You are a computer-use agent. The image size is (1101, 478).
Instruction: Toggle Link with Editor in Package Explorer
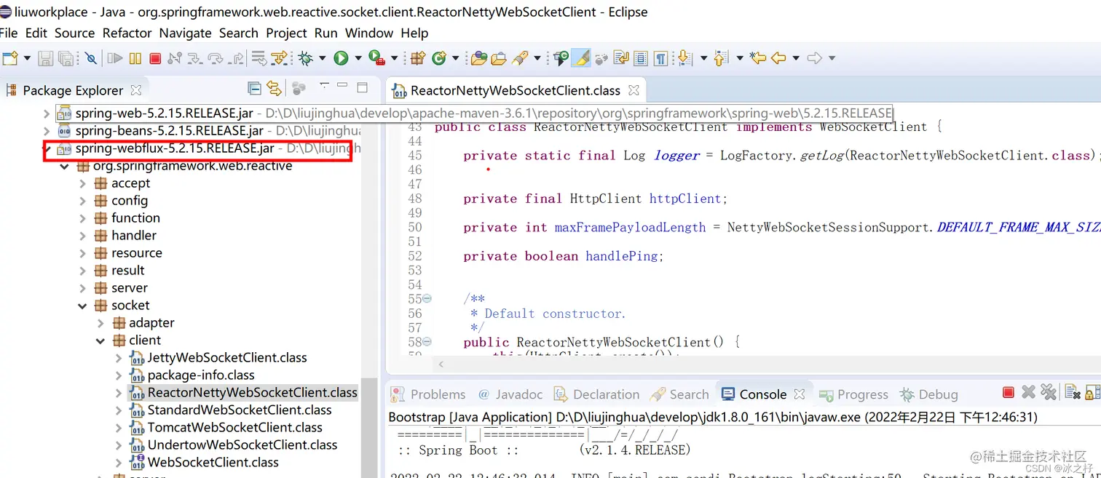coord(274,89)
